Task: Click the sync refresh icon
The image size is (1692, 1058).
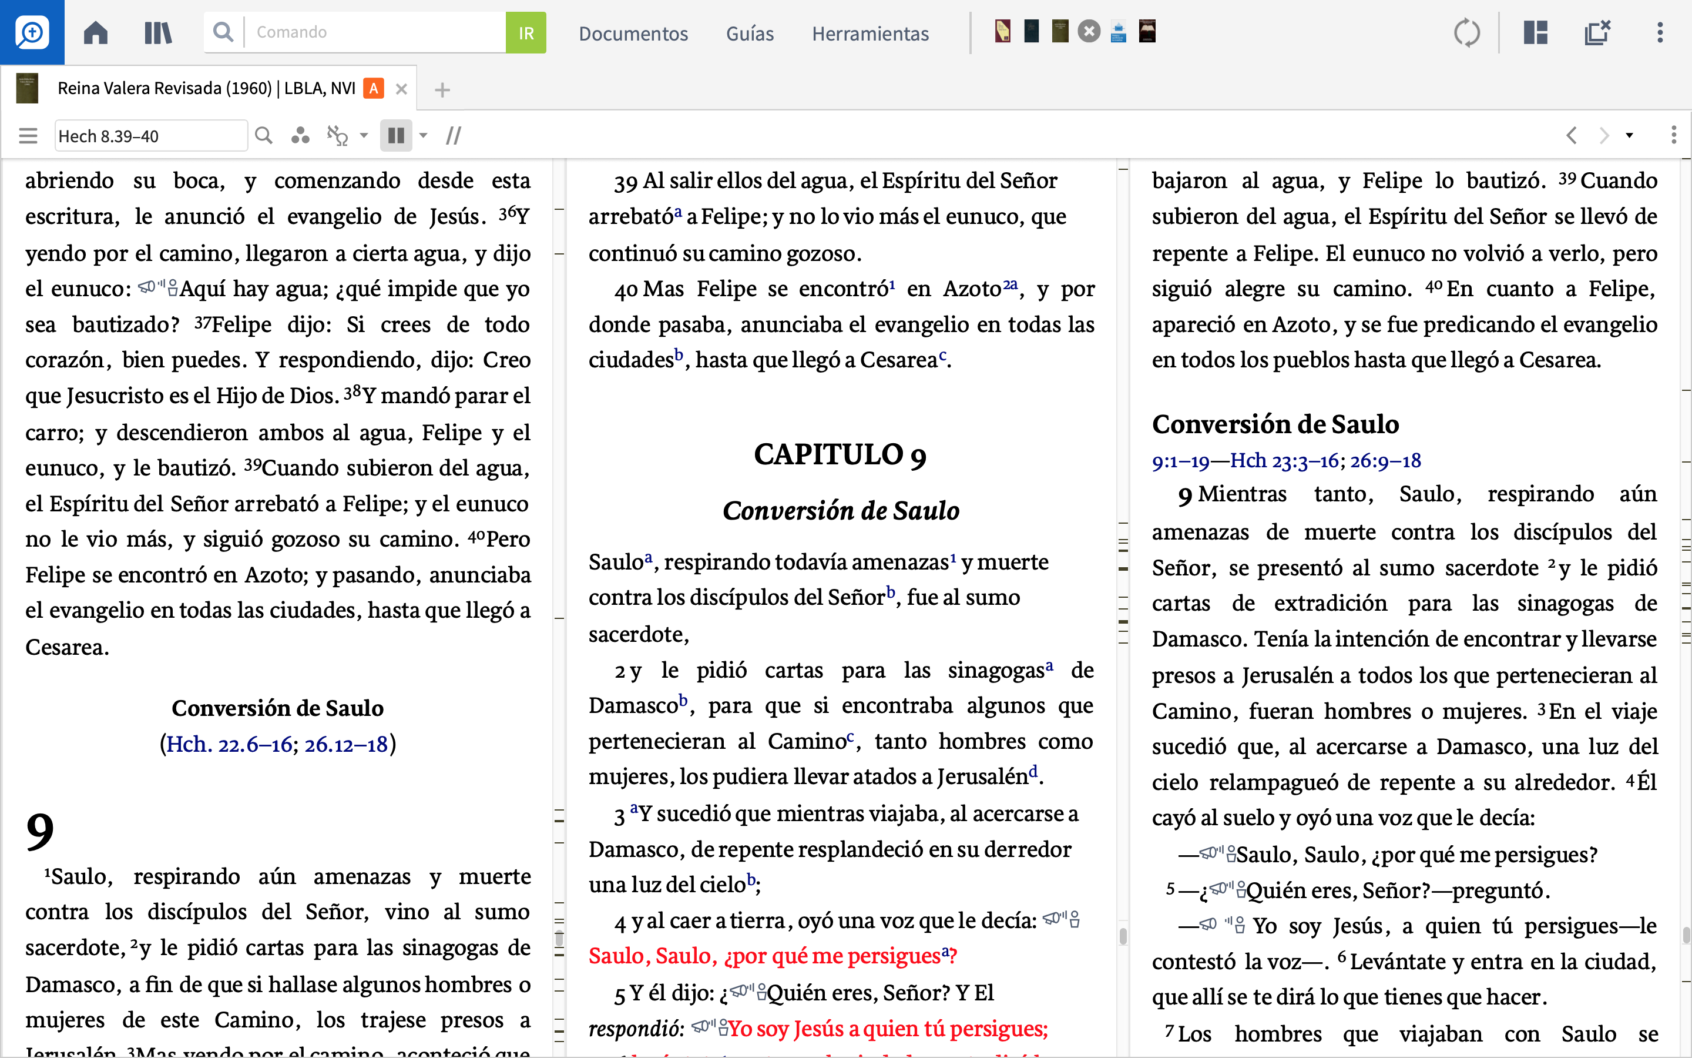Action: (1467, 33)
